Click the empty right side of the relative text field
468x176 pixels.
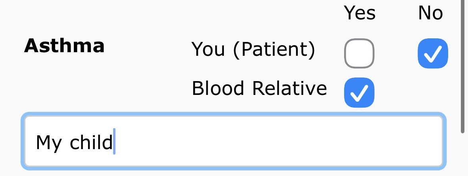[x=318, y=142]
